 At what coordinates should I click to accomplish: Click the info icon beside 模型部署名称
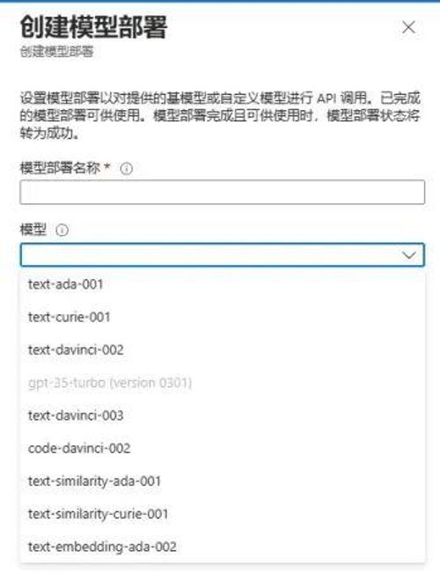coord(126,169)
